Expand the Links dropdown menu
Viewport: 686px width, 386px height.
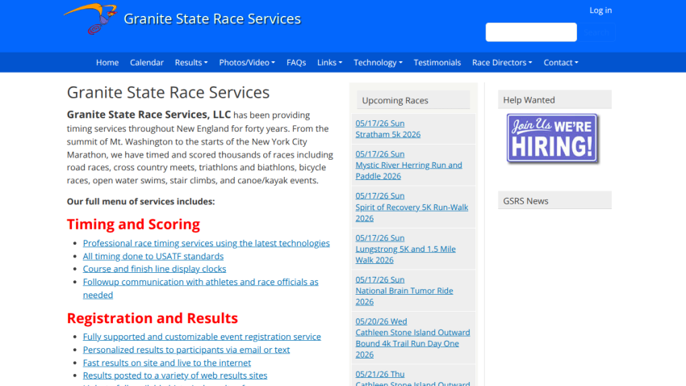[x=329, y=62]
